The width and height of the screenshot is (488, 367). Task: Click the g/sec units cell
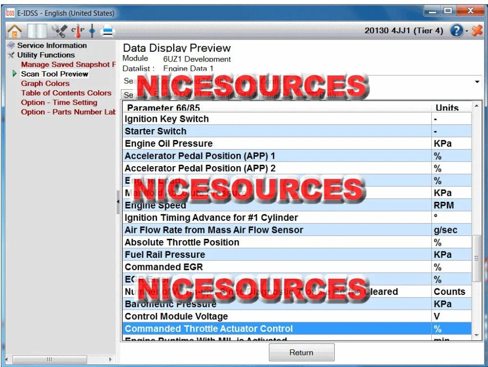click(x=452, y=230)
